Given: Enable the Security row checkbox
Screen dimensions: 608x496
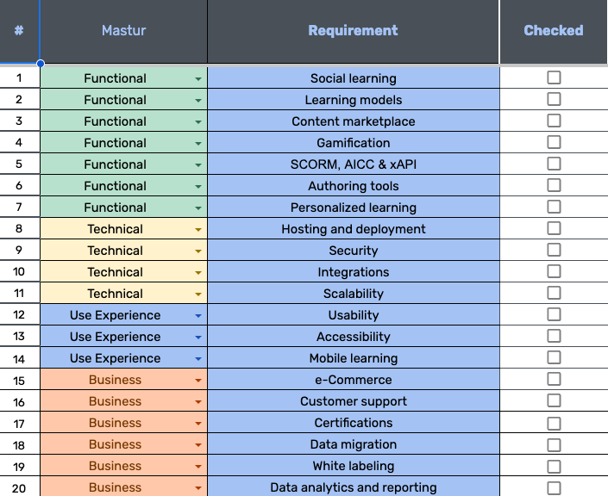Looking at the screenshot, I should tap(554, 250).
